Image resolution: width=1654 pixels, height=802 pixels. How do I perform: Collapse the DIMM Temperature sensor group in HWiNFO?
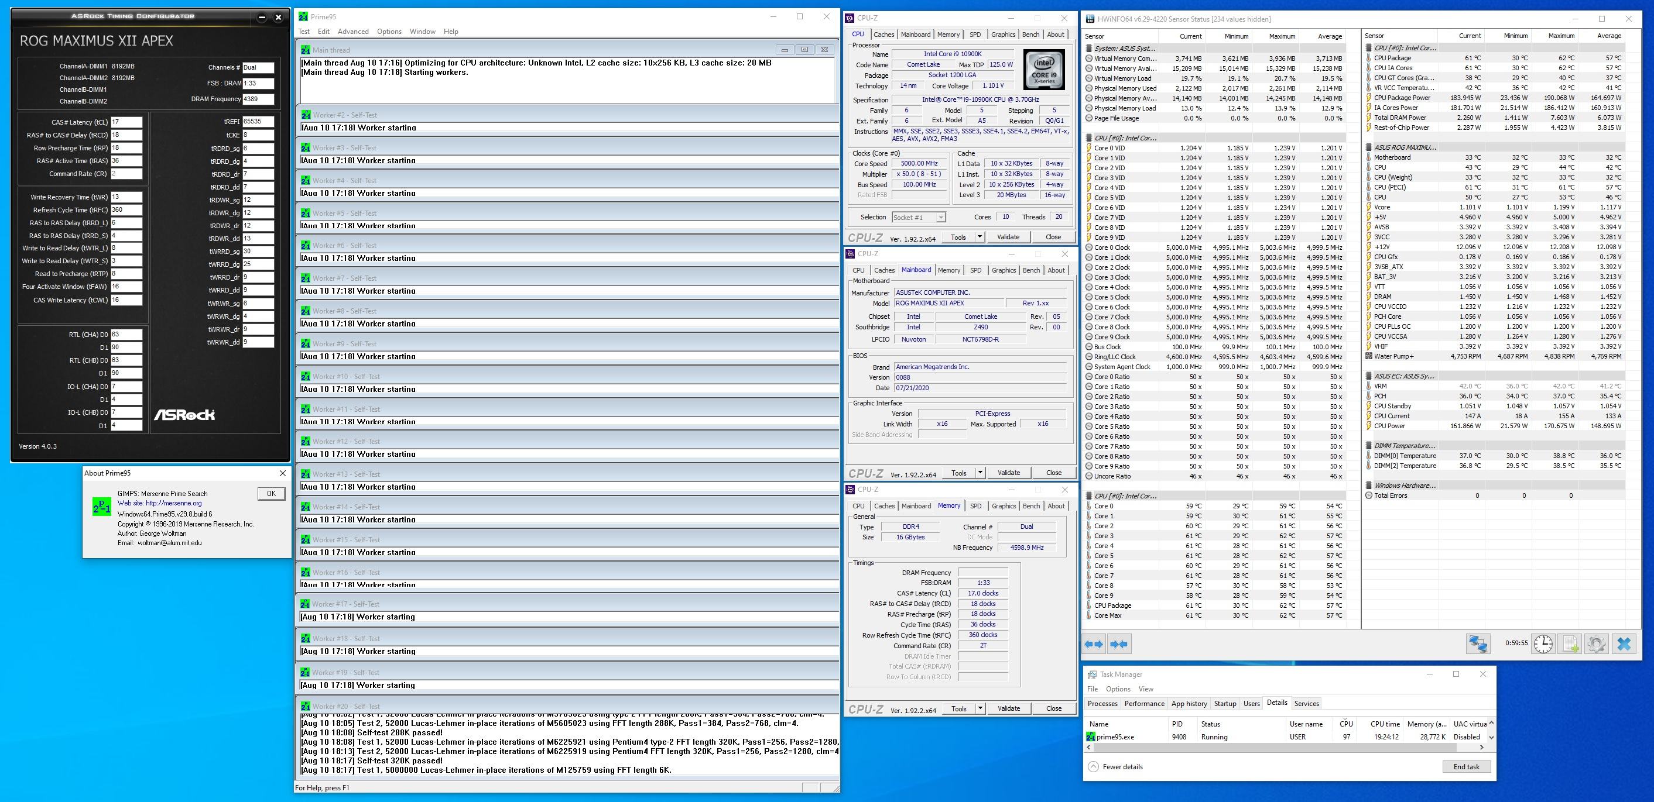pyautogui.click(x=1369, y=446)
